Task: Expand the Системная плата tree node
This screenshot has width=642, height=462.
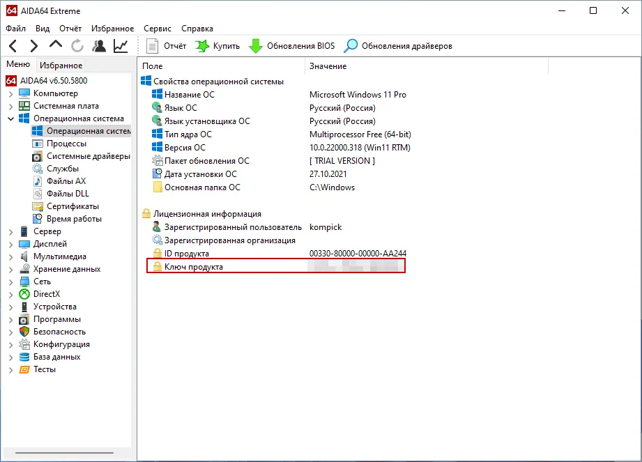Action: click(x=10, y=106)
